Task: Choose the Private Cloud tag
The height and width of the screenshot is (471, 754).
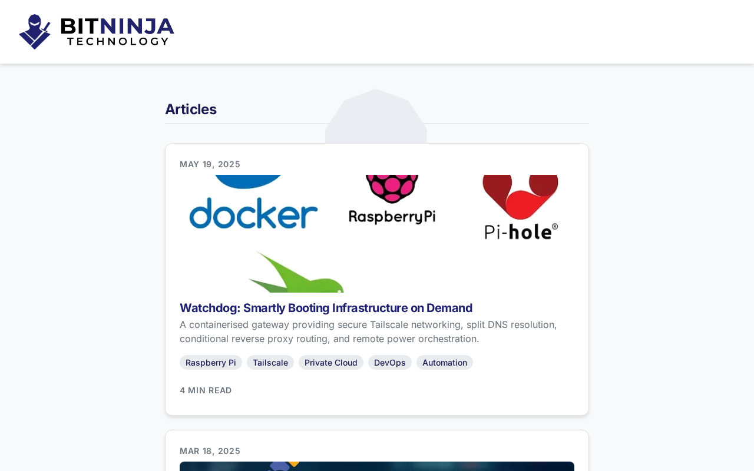Action: coord(331,363)
